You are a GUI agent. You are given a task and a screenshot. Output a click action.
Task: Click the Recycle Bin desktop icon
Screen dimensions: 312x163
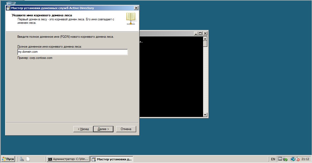[11, 3]
